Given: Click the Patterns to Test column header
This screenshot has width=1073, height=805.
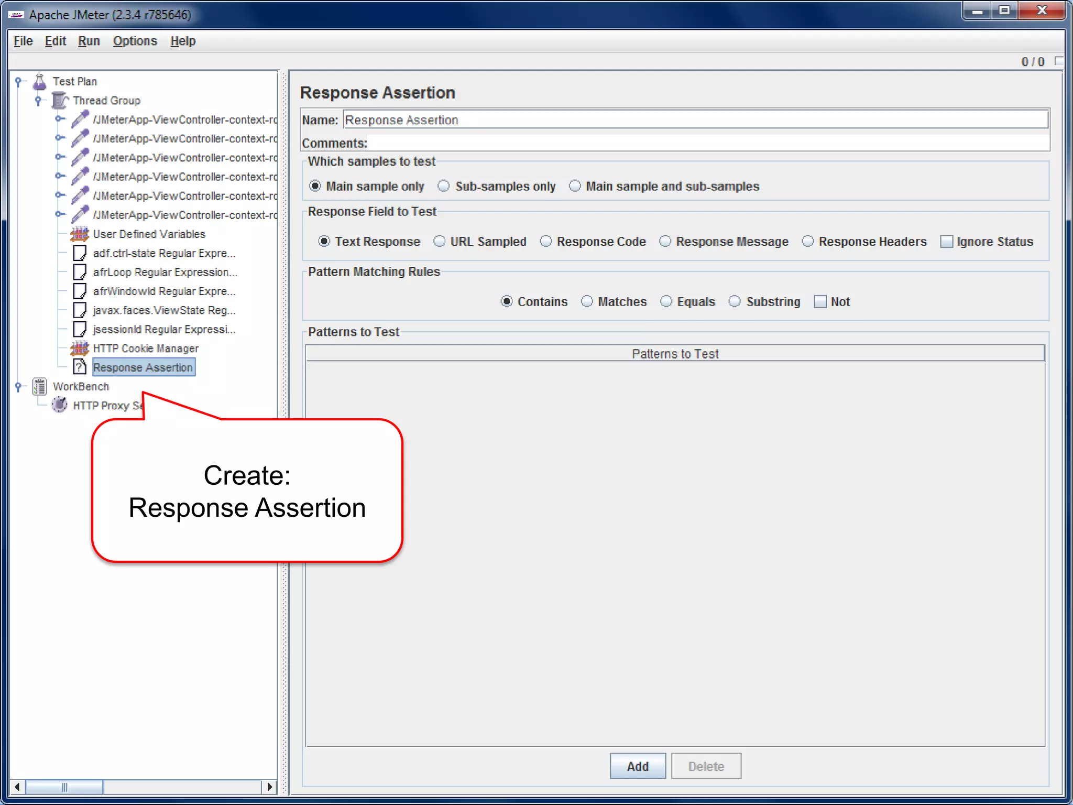Looking at the screenshot, I should tap(675, 354).
